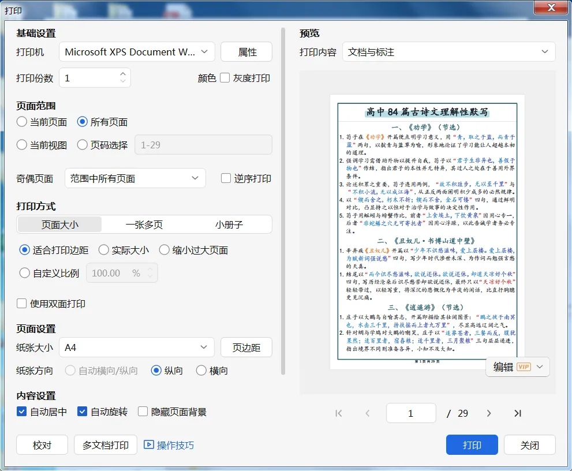Choose 实际大小 radio option
The height and width of the screenshot is (471, 572).
tap(103, 250)
